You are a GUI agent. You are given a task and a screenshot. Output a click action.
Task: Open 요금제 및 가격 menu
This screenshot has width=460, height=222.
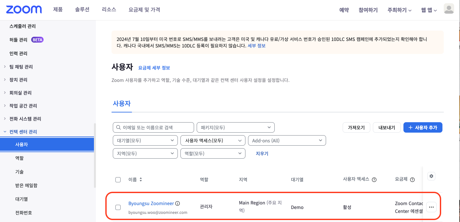(144, 10)
